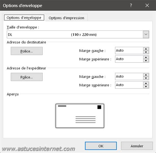Expand the Taille d'enveloppe dropdown arrow
Image resolution: width=156 pixels, height=153 pixels.
coord(146,34)
